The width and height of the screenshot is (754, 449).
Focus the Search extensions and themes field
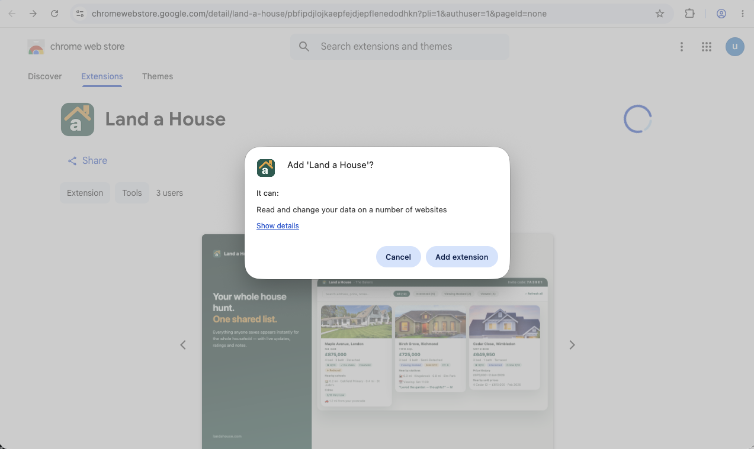400,47
